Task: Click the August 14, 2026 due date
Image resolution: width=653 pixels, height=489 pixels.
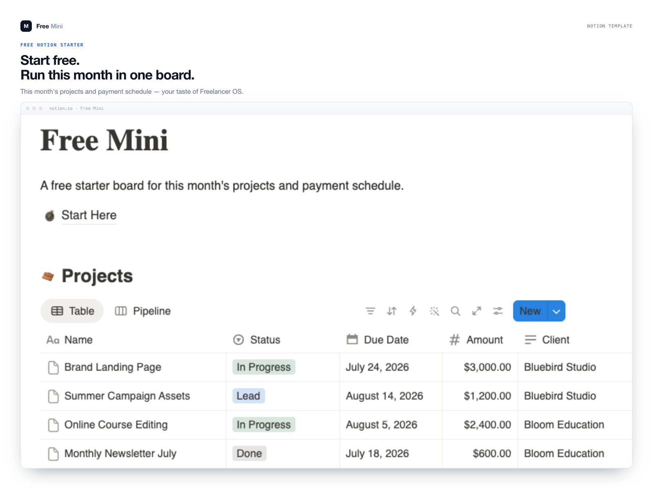Action: tap(384, 396)
